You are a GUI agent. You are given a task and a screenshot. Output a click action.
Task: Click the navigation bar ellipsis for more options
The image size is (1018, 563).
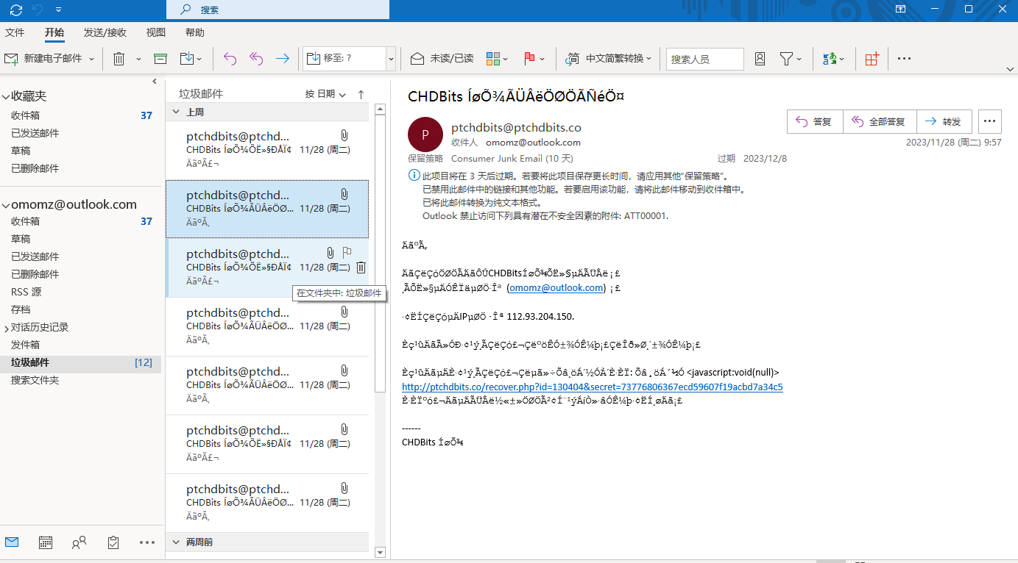(147, 542)
